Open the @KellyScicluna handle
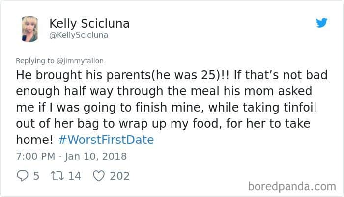The width and height of the screenshot is (344, 197). click(x=79, y=35)
